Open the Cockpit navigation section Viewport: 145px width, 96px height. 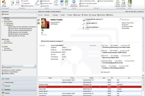click(19, 79)
